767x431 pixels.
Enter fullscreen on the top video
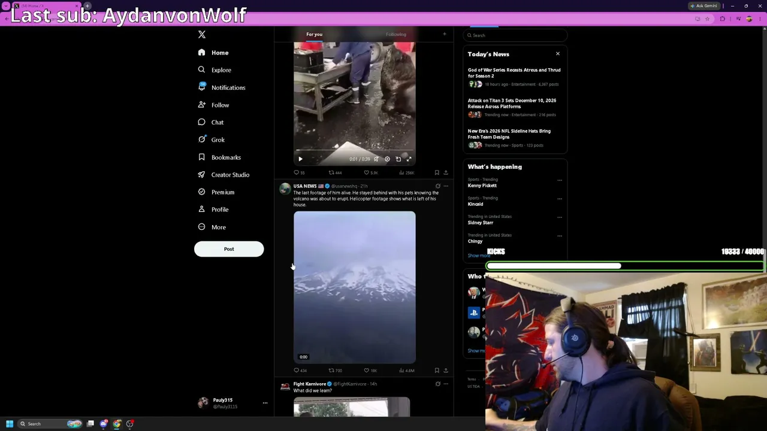[409, 159]
